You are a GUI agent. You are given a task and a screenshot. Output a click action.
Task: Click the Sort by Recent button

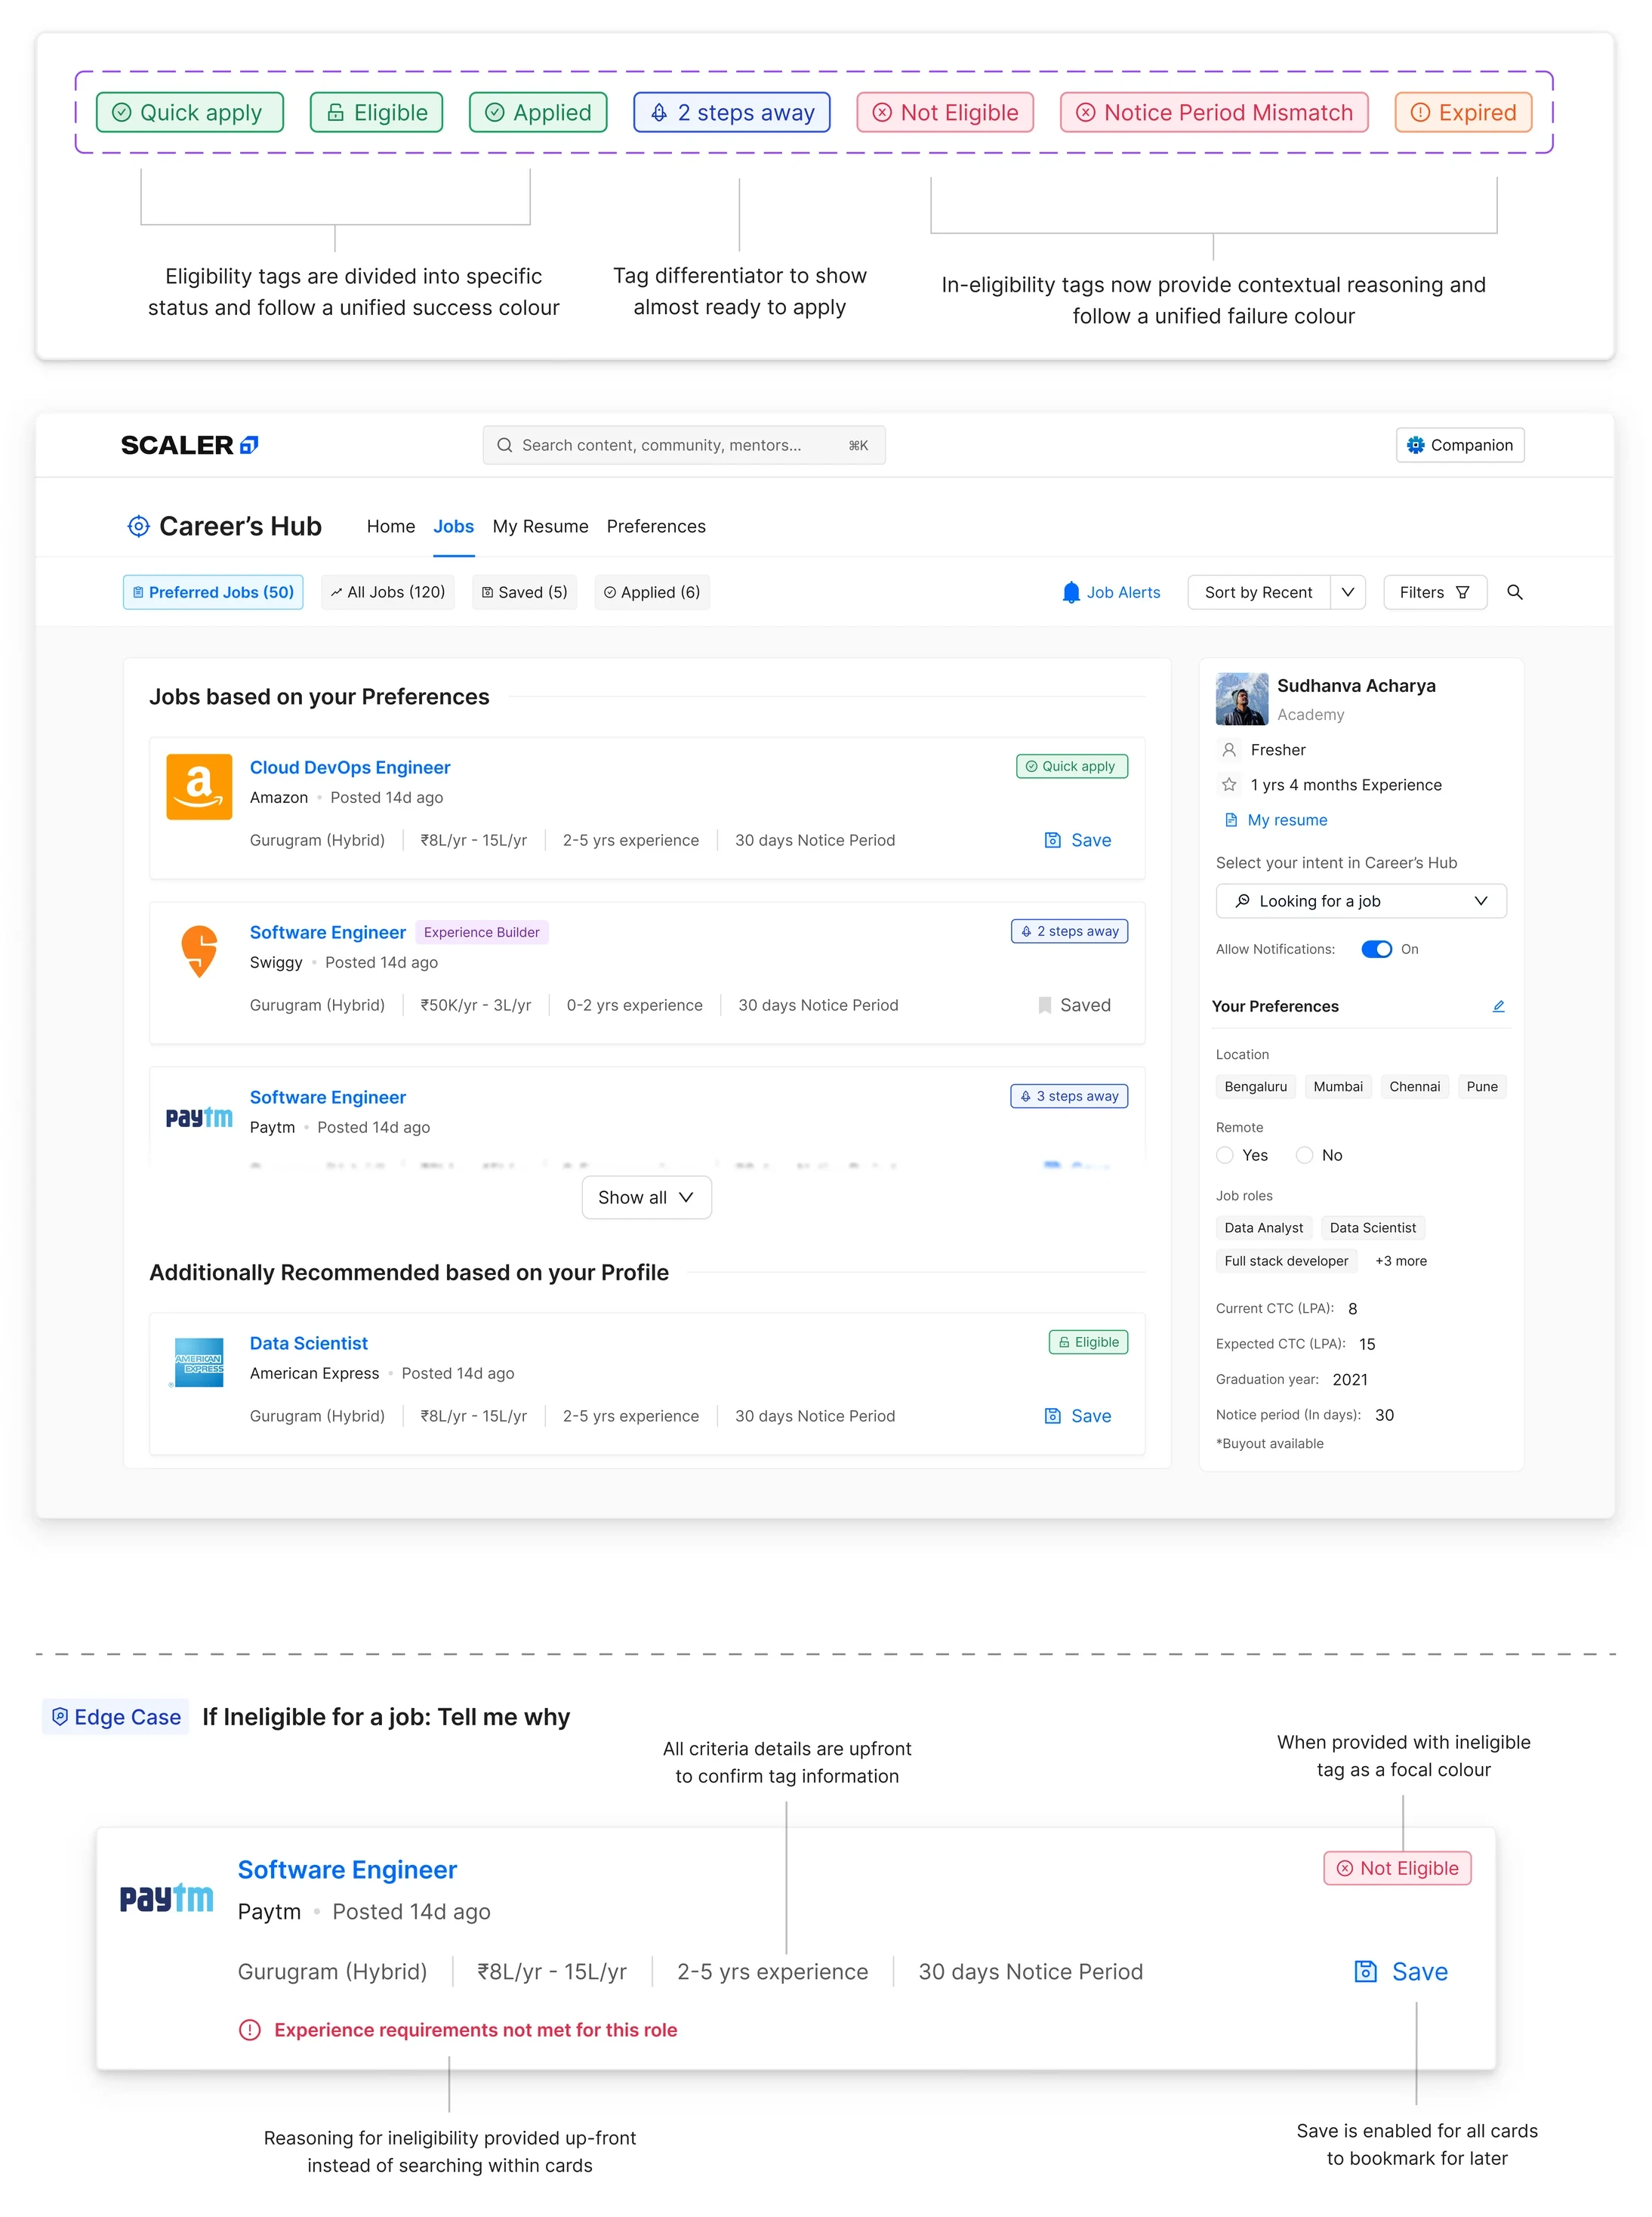[1258, 592]
